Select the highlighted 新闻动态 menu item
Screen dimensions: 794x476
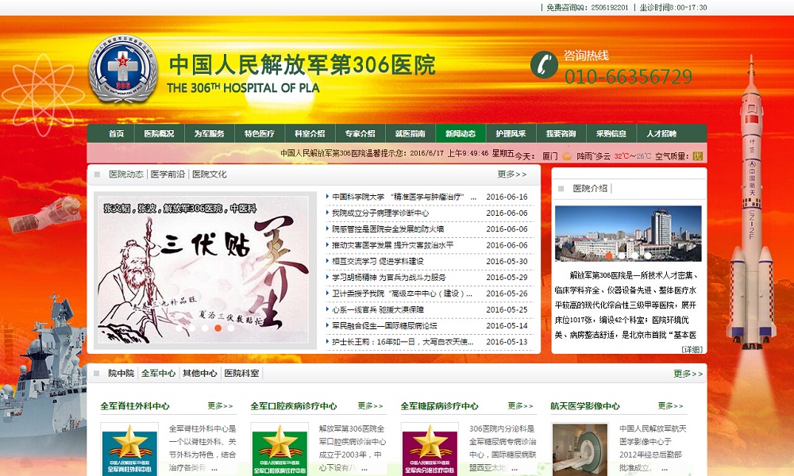[461, 133]
